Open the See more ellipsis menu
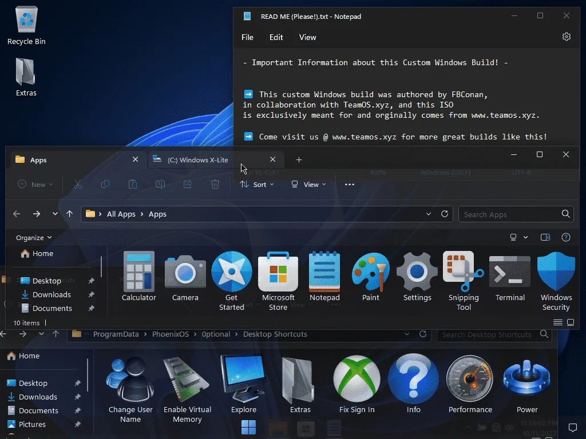 click(x=350, y=184)
